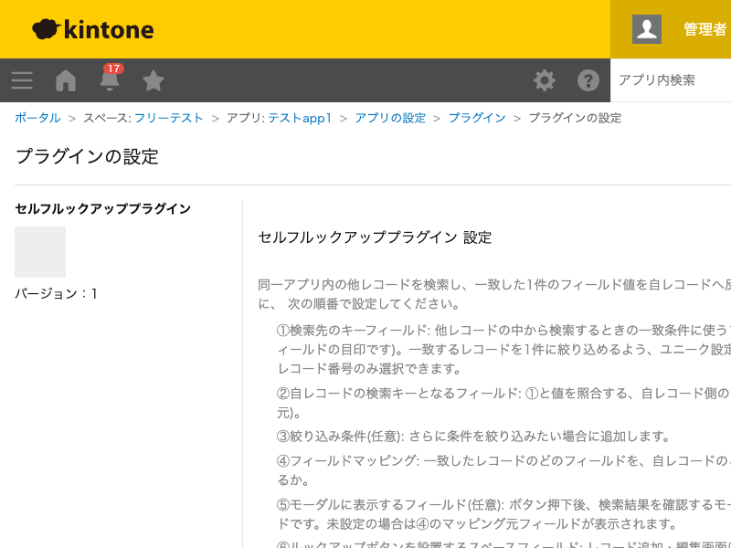This screenshot has width=731, height=548.
Task: Open the help question mark icon
Action: [x=588, y=80]
